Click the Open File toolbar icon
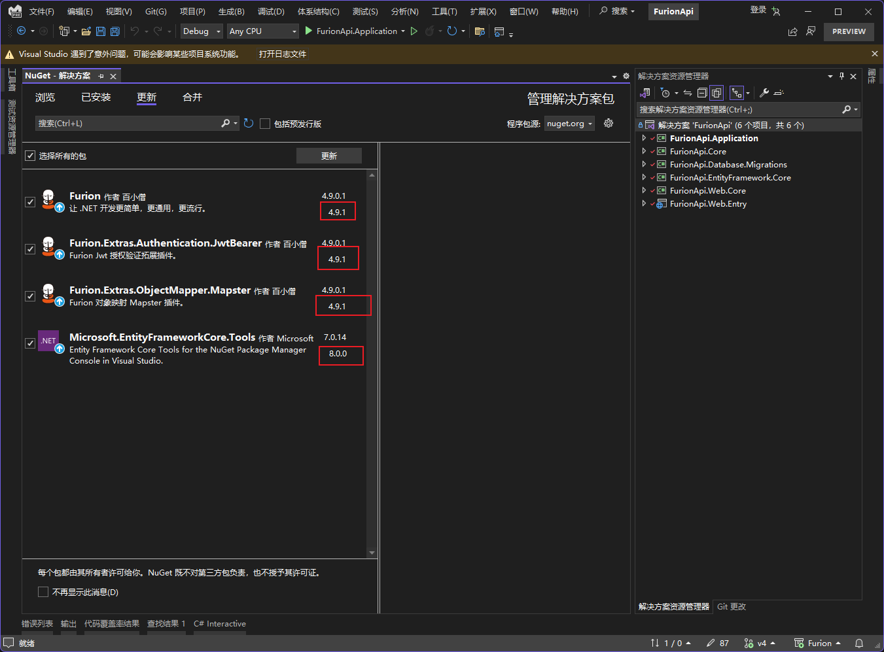Viewport: 884px width, 652px height. (86, 31)
